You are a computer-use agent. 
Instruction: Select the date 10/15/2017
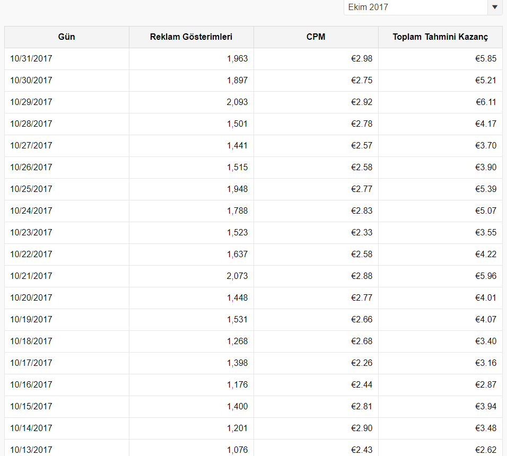click(x=31, y=406)
